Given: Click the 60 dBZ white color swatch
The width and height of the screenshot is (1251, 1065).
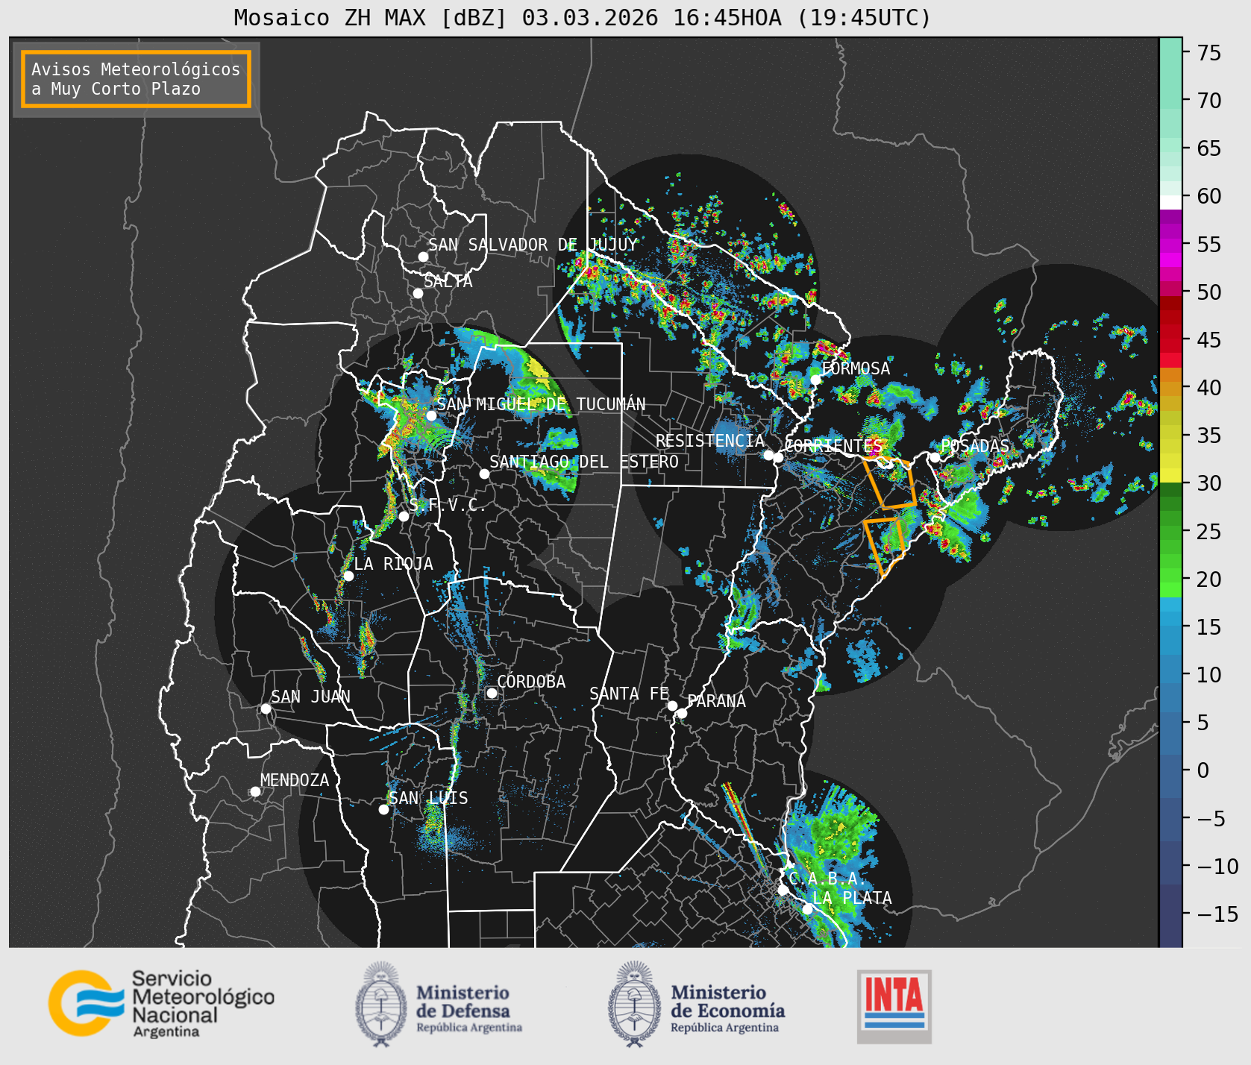Looking at the screenshot, I should click(x=1170, y=202).
